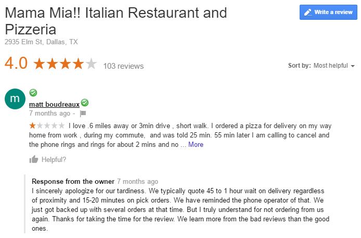Click the Response from the owner heading
Viewport: 361px width, 238px height.
point(73,181)
